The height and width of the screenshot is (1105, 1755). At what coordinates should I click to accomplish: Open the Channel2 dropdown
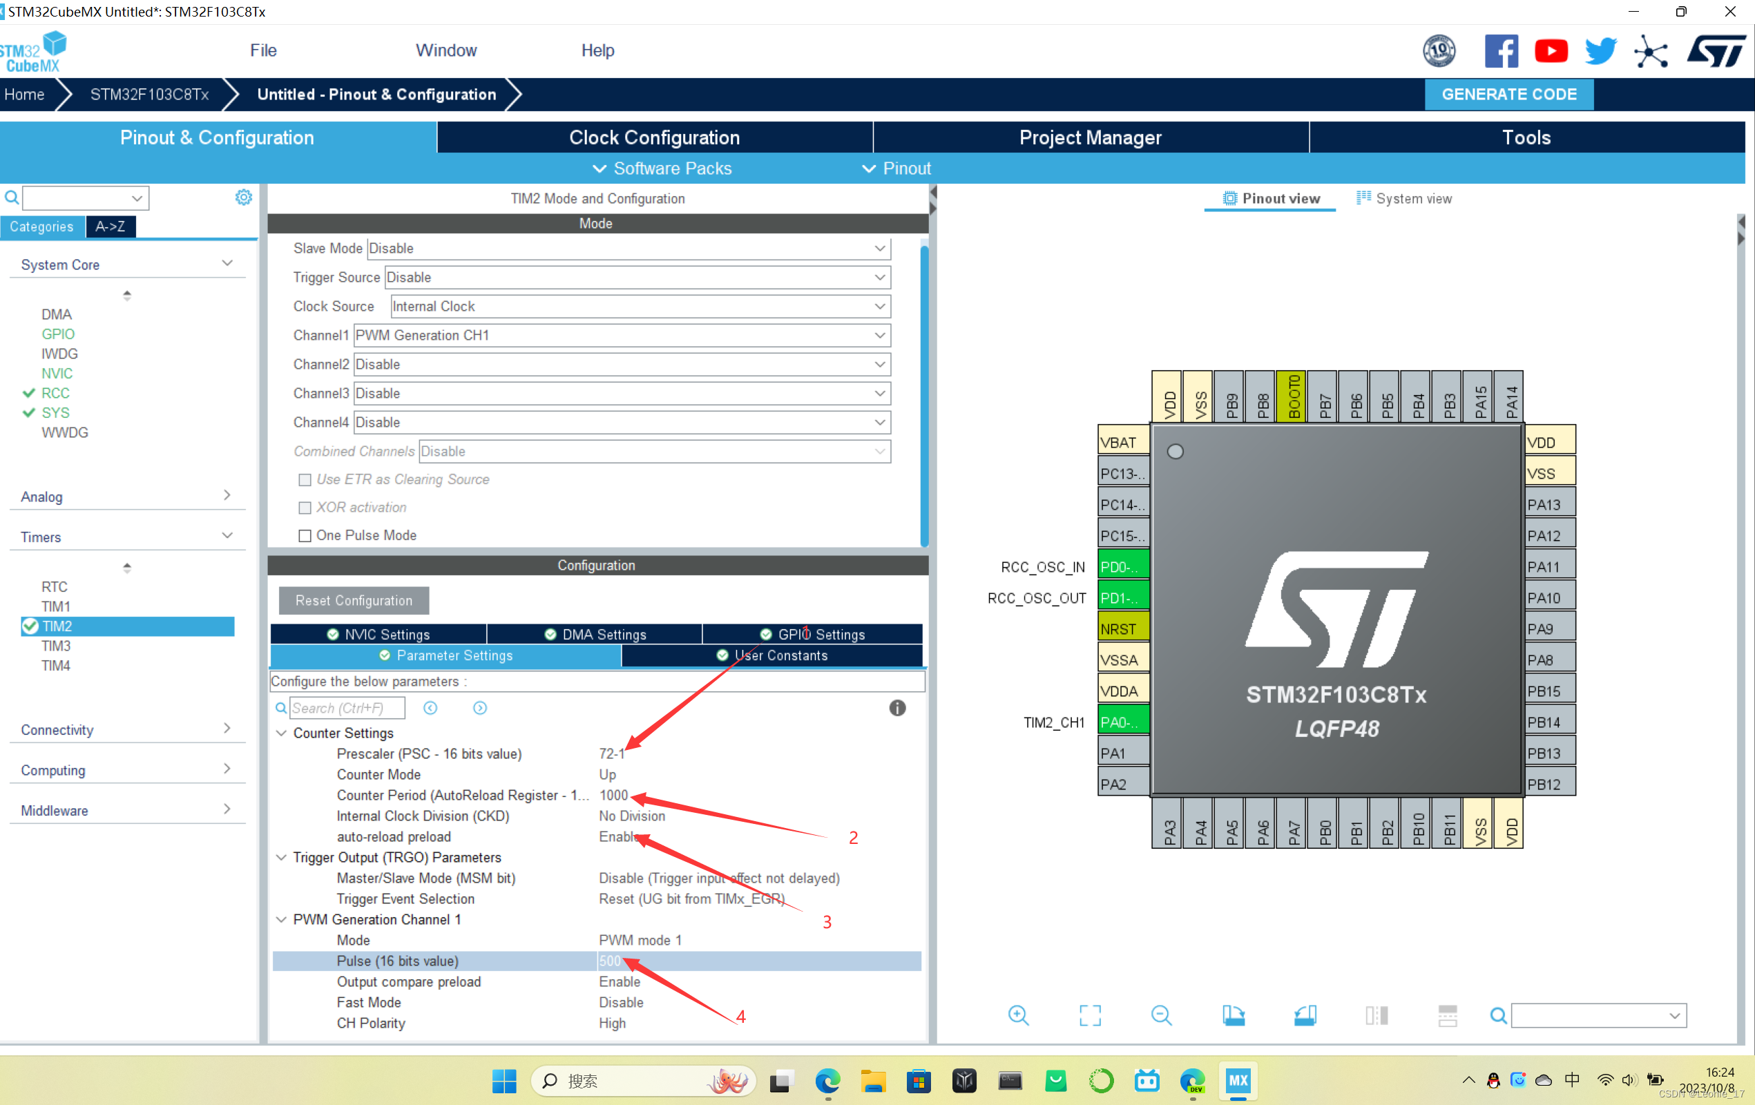(x=621, y=365)
